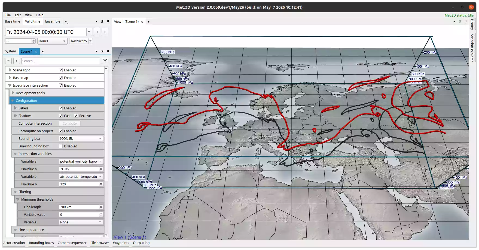
Task: Open the History side tab
Action: pos(472,24)
